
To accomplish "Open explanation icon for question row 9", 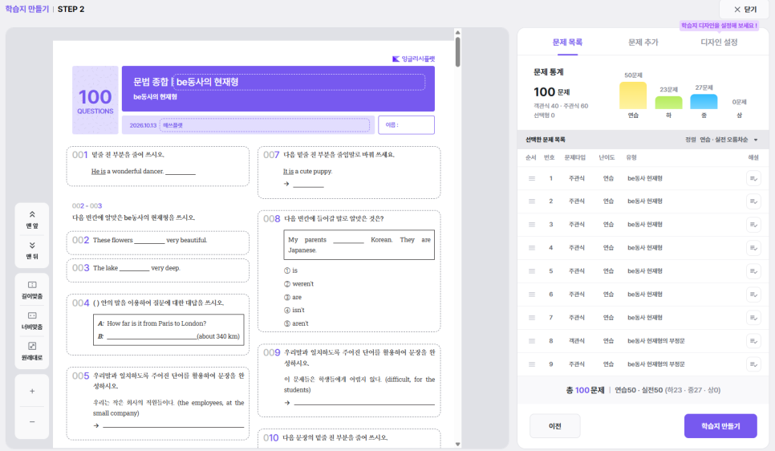I will [753, 364].
